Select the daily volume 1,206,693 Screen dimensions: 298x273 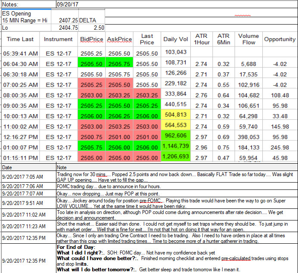(x=176, y=156)
